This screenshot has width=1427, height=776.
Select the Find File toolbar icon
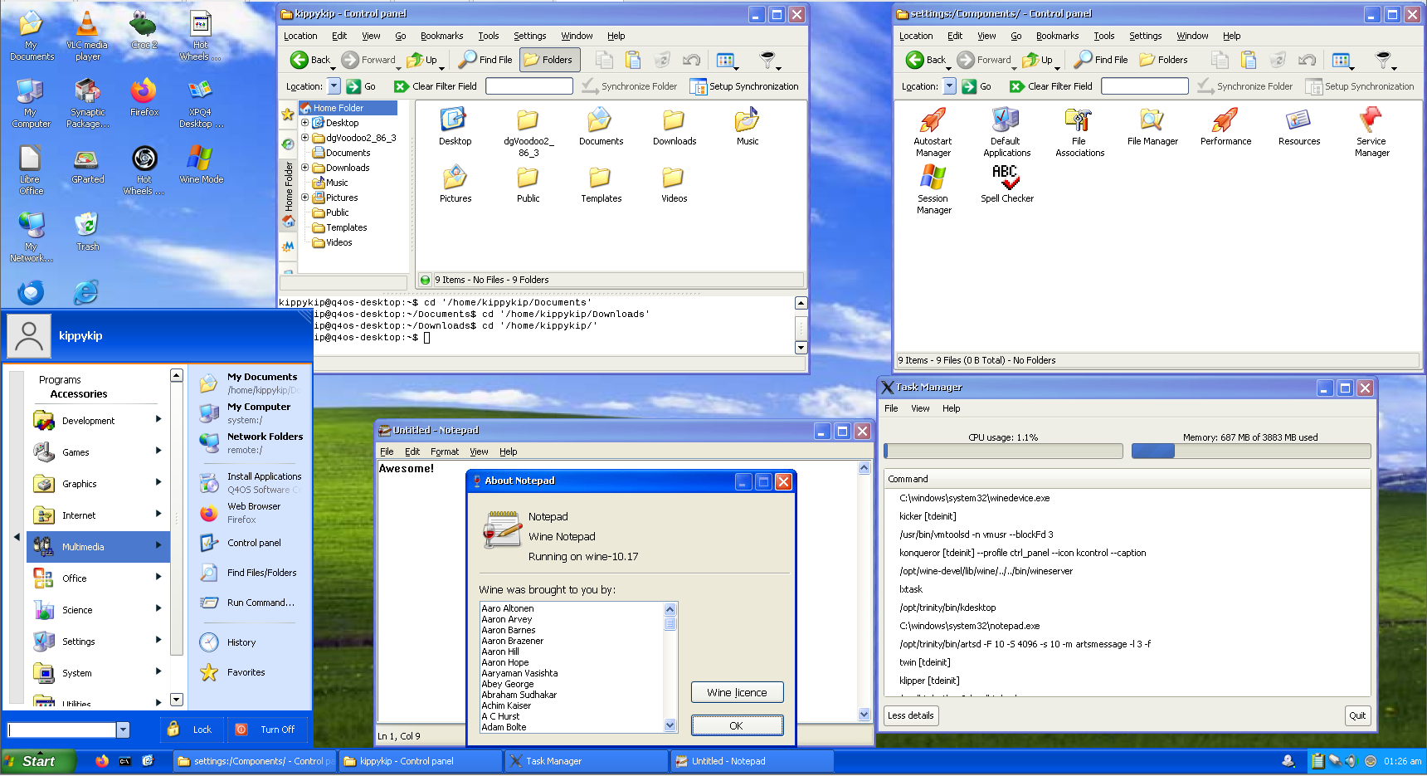[485, 59]
